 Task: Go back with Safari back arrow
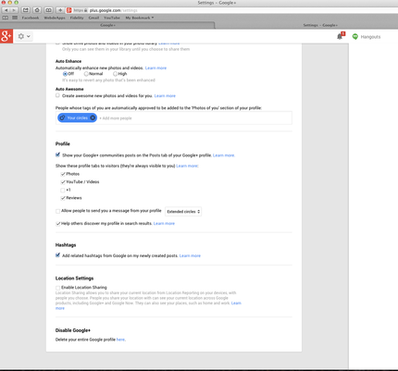coord(6,10)
